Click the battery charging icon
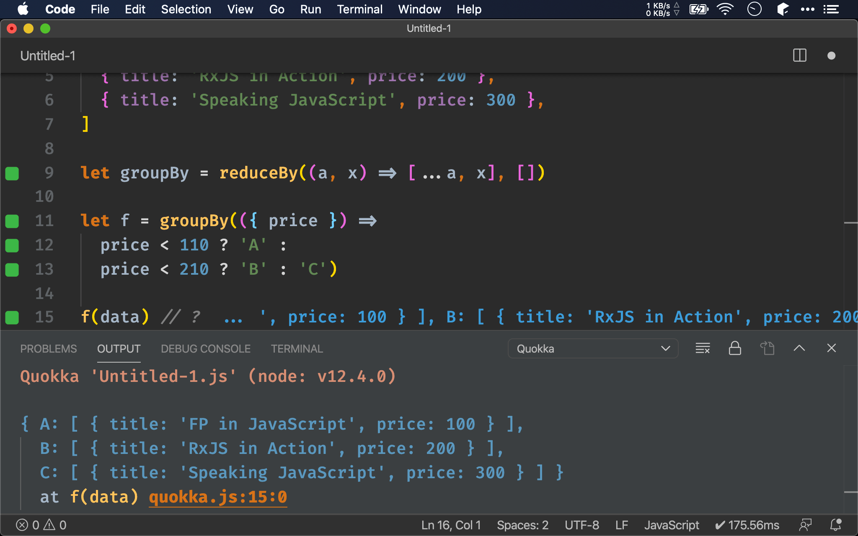858x536 pixels. click(x=699, y=9)
